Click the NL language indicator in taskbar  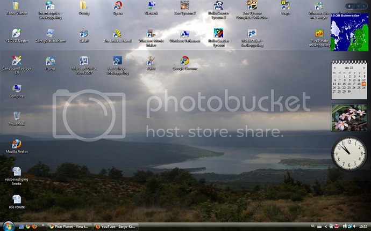tap(313, 227)
